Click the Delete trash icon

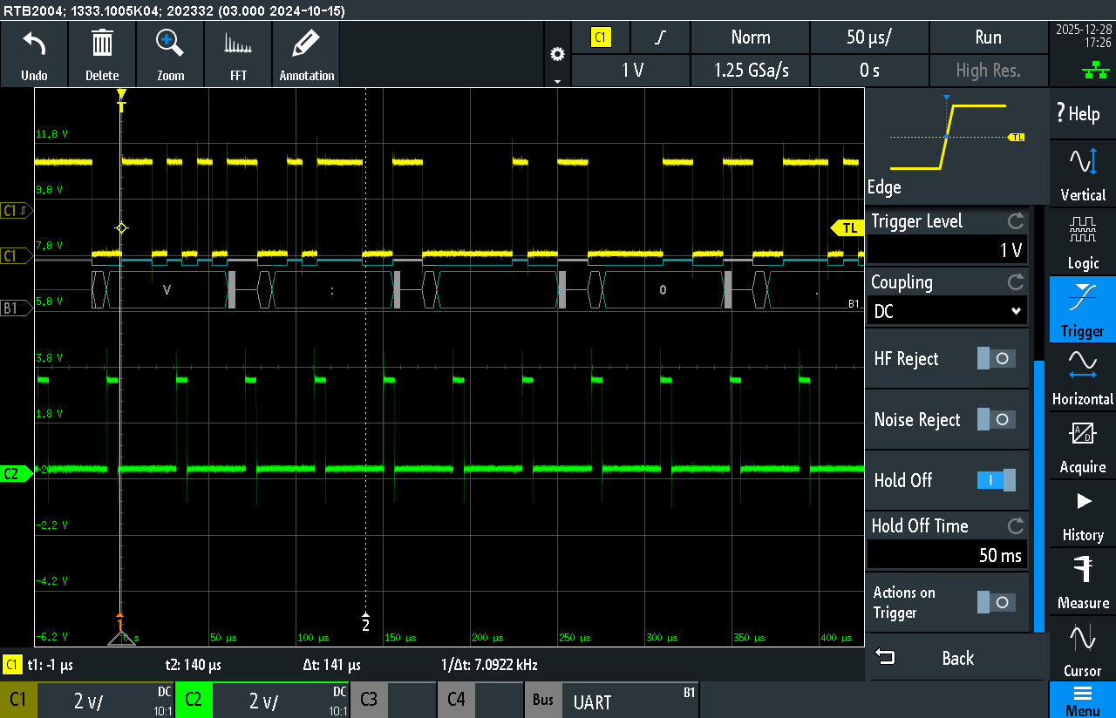point(102,54)
